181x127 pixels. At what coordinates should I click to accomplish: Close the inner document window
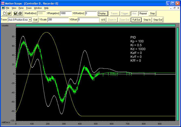coord(178,8)
